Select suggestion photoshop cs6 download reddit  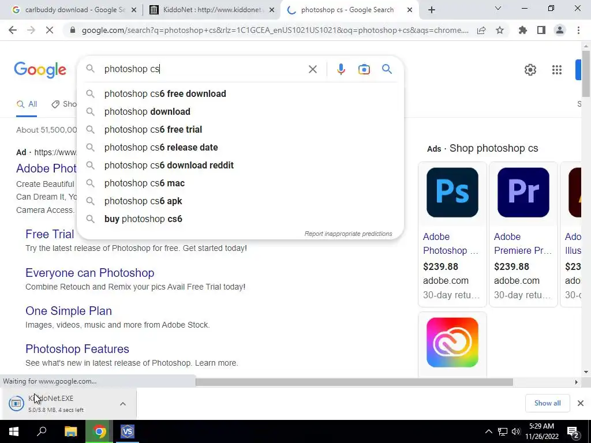point(169,166)
